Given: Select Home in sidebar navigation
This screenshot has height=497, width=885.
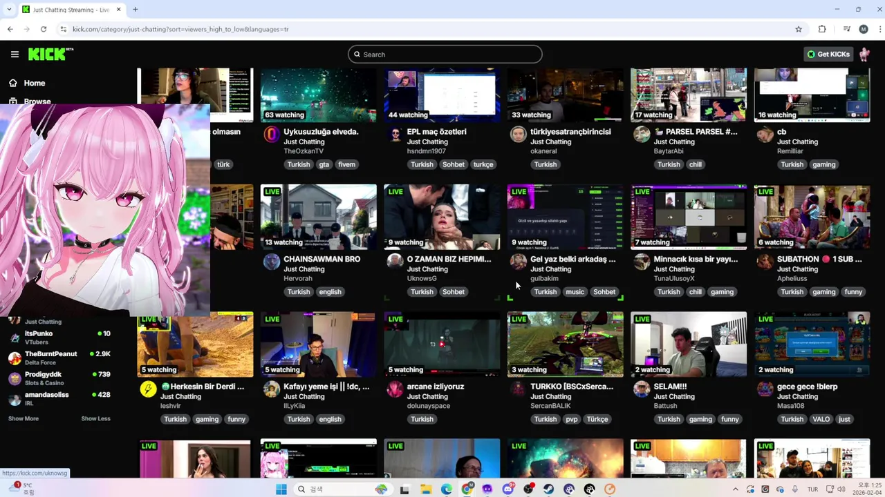Looking at the screenshot, I should point(35,83).
